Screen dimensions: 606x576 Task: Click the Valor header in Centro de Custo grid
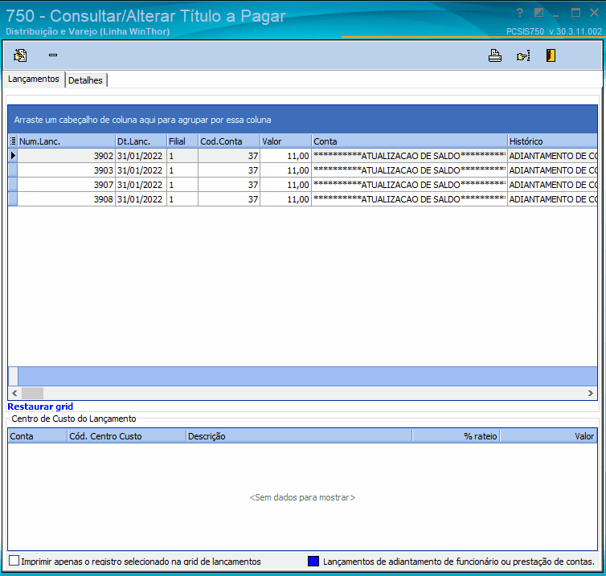pos(548,436)
